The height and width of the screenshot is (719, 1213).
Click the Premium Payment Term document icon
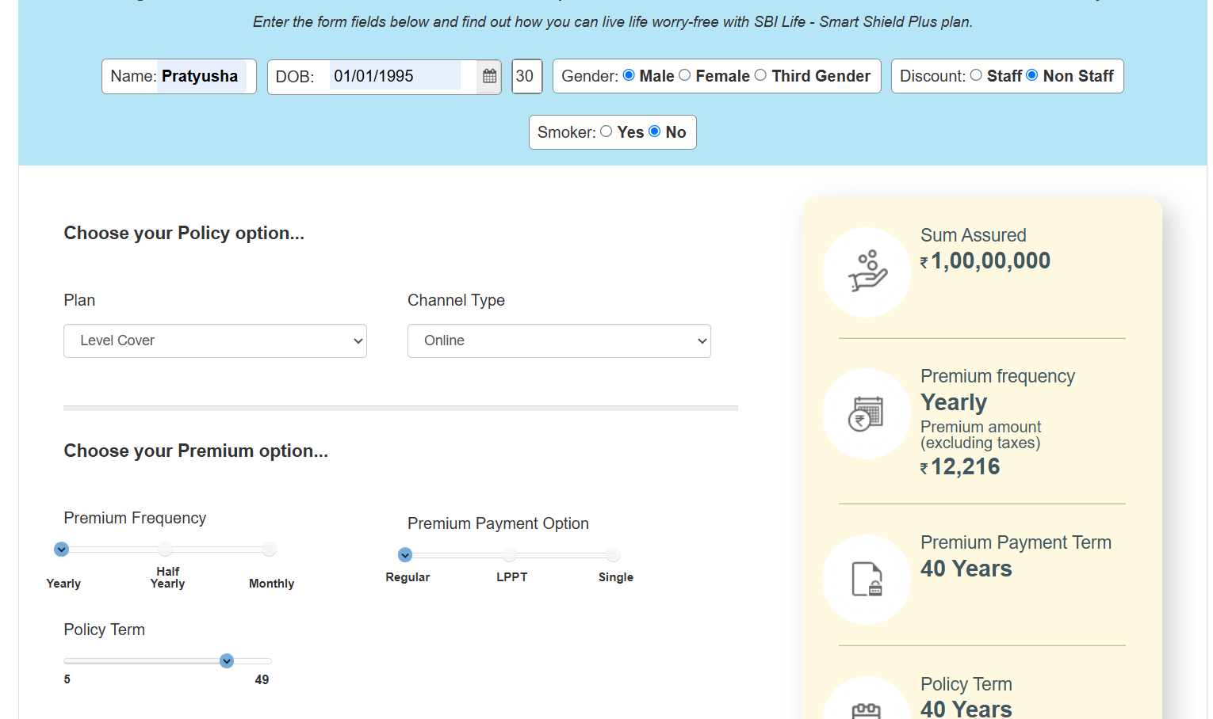tap(867, 579)
